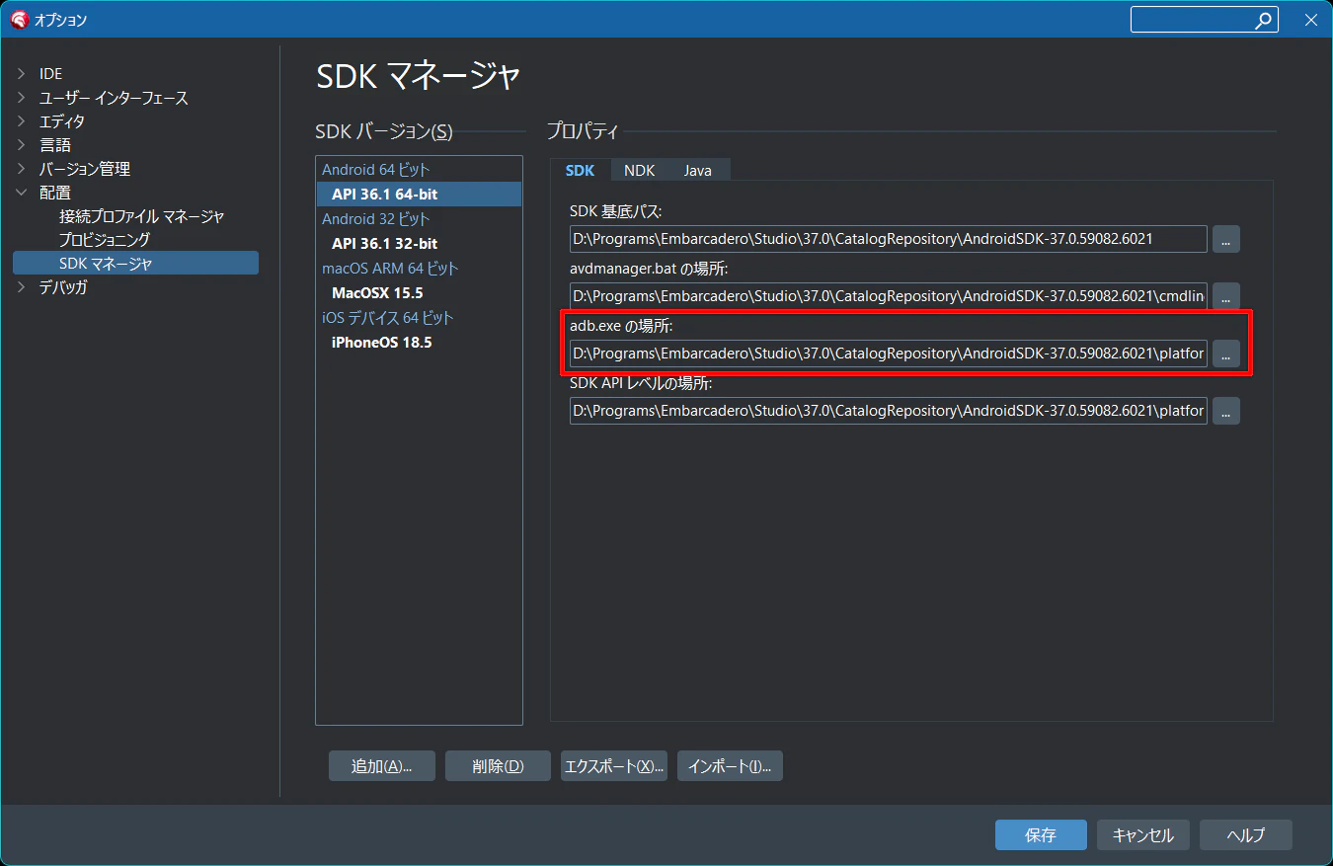The width and height of the screenshot is (1333, 866).
Task: Click the Android 64 ビット group header
Action: coord(376,170)
